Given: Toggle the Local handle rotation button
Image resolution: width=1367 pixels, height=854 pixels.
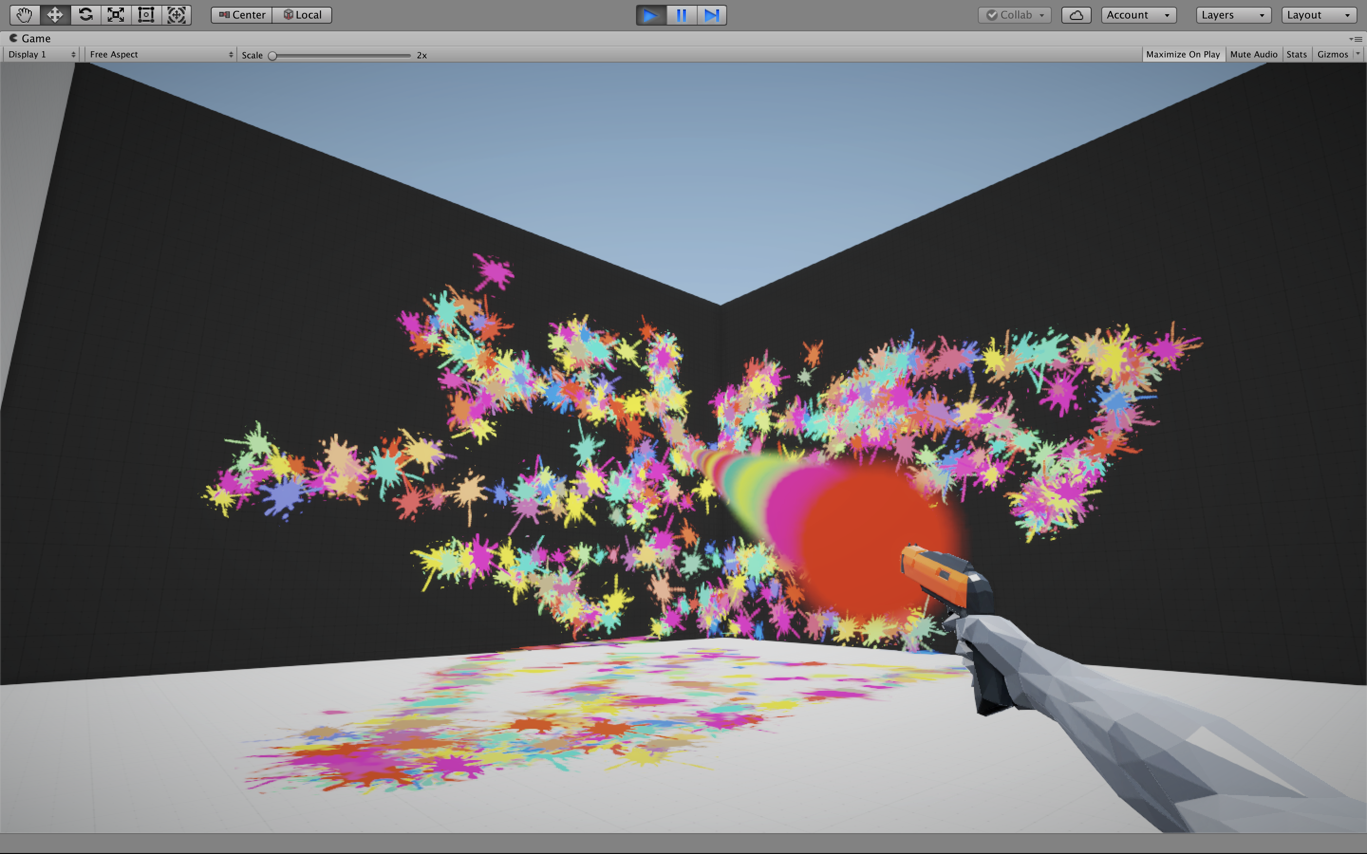Looking at the screenshot, I should (x=302, y=15).
